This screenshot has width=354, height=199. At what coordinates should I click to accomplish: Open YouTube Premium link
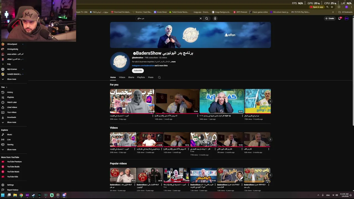coord(14,162)
